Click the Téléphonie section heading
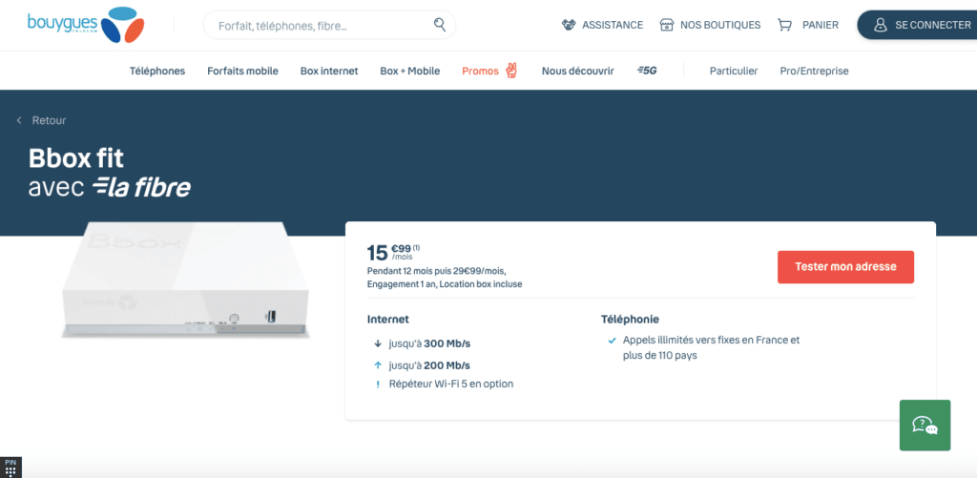The image size is (977, 478). pos(630,319)
